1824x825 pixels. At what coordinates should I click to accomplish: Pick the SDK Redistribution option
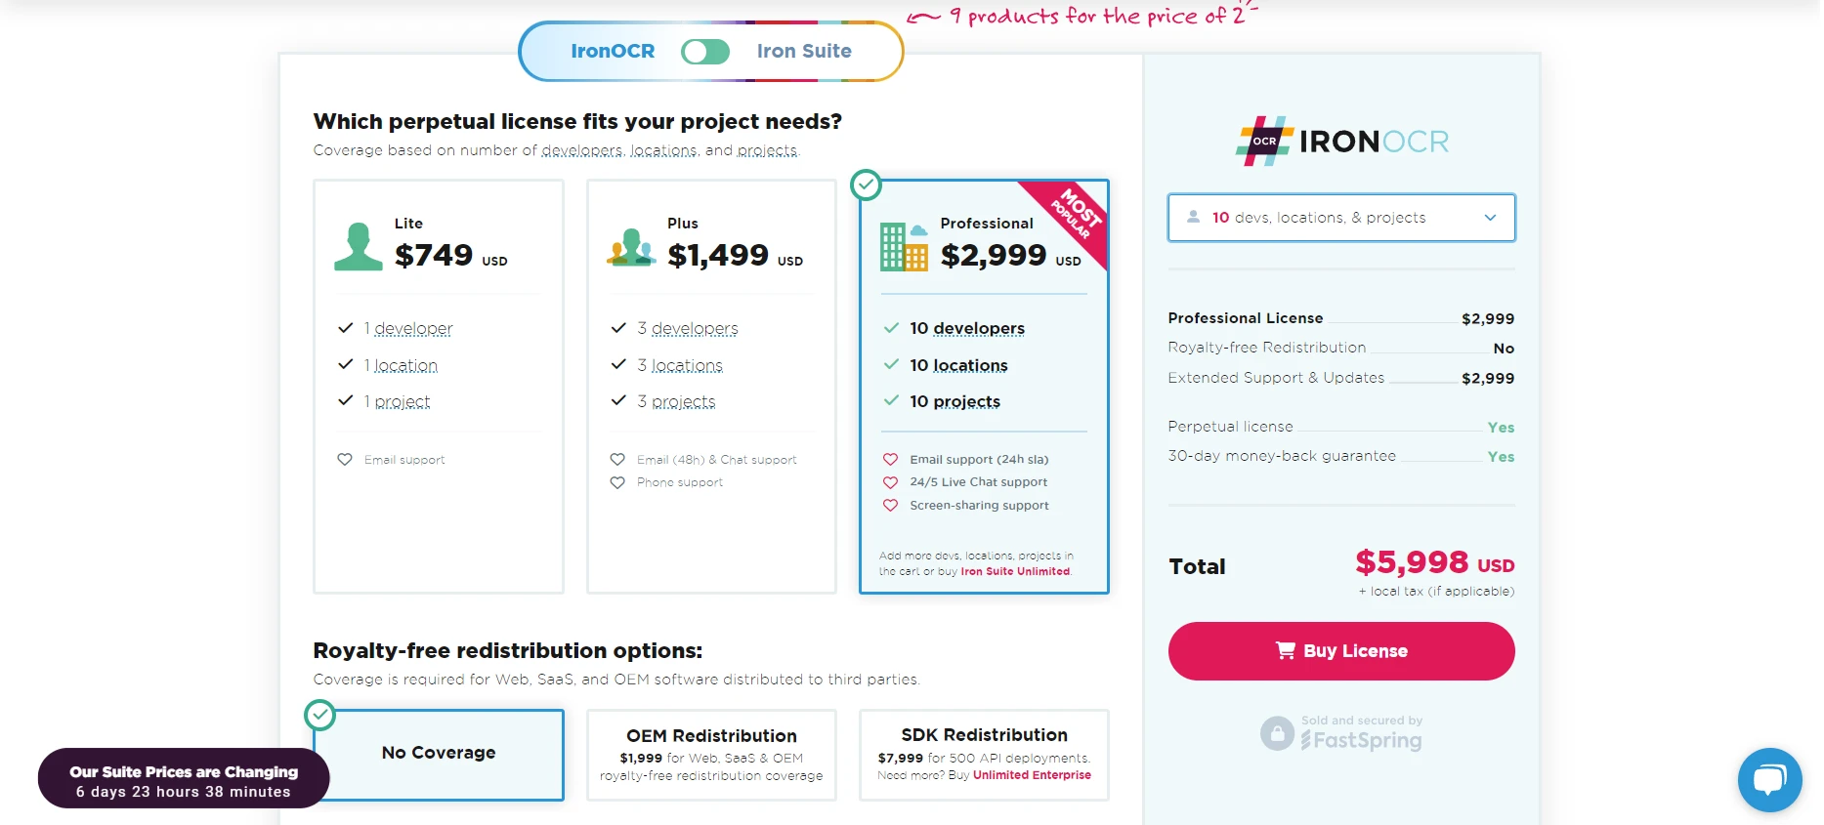(984, 755)
